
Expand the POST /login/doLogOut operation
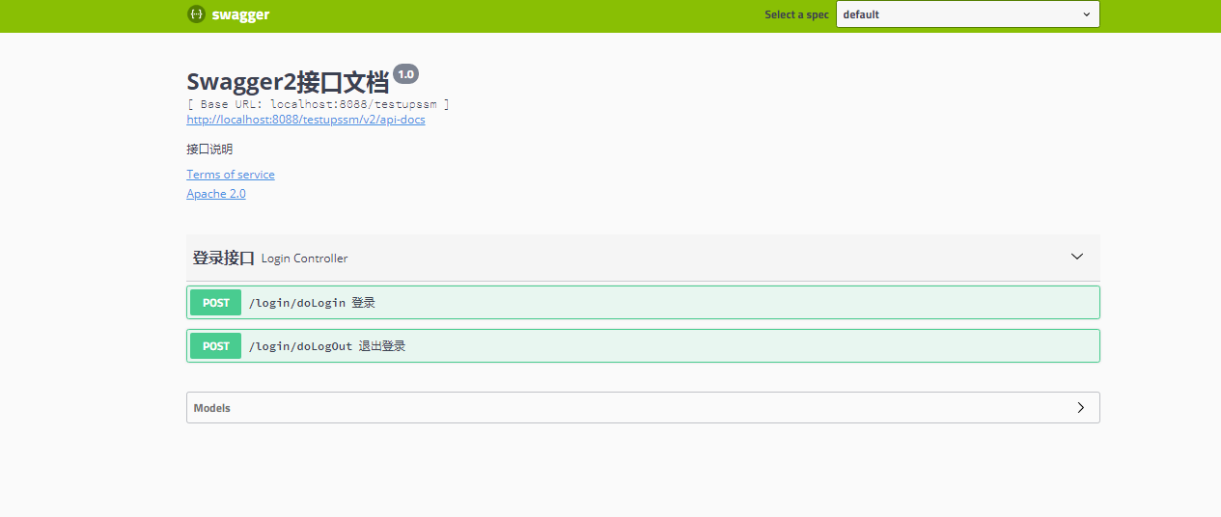click(643, 346)
